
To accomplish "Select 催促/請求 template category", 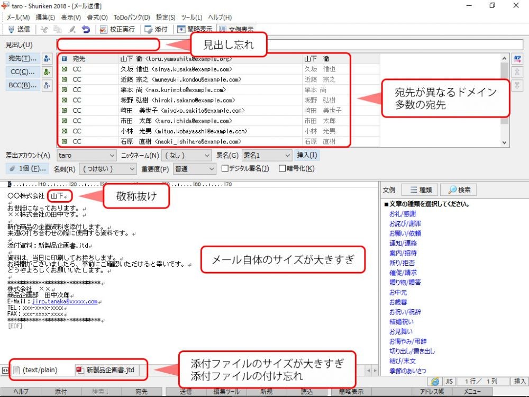I will pyautogui.click(x=403, y=273).
